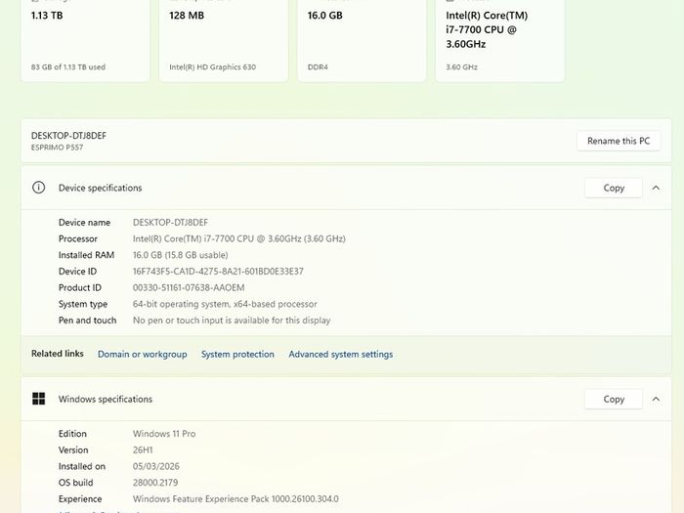This screenshot has width=684, height=513.
Task: Click the Installed RAM label
Action: tap(86, 255)
